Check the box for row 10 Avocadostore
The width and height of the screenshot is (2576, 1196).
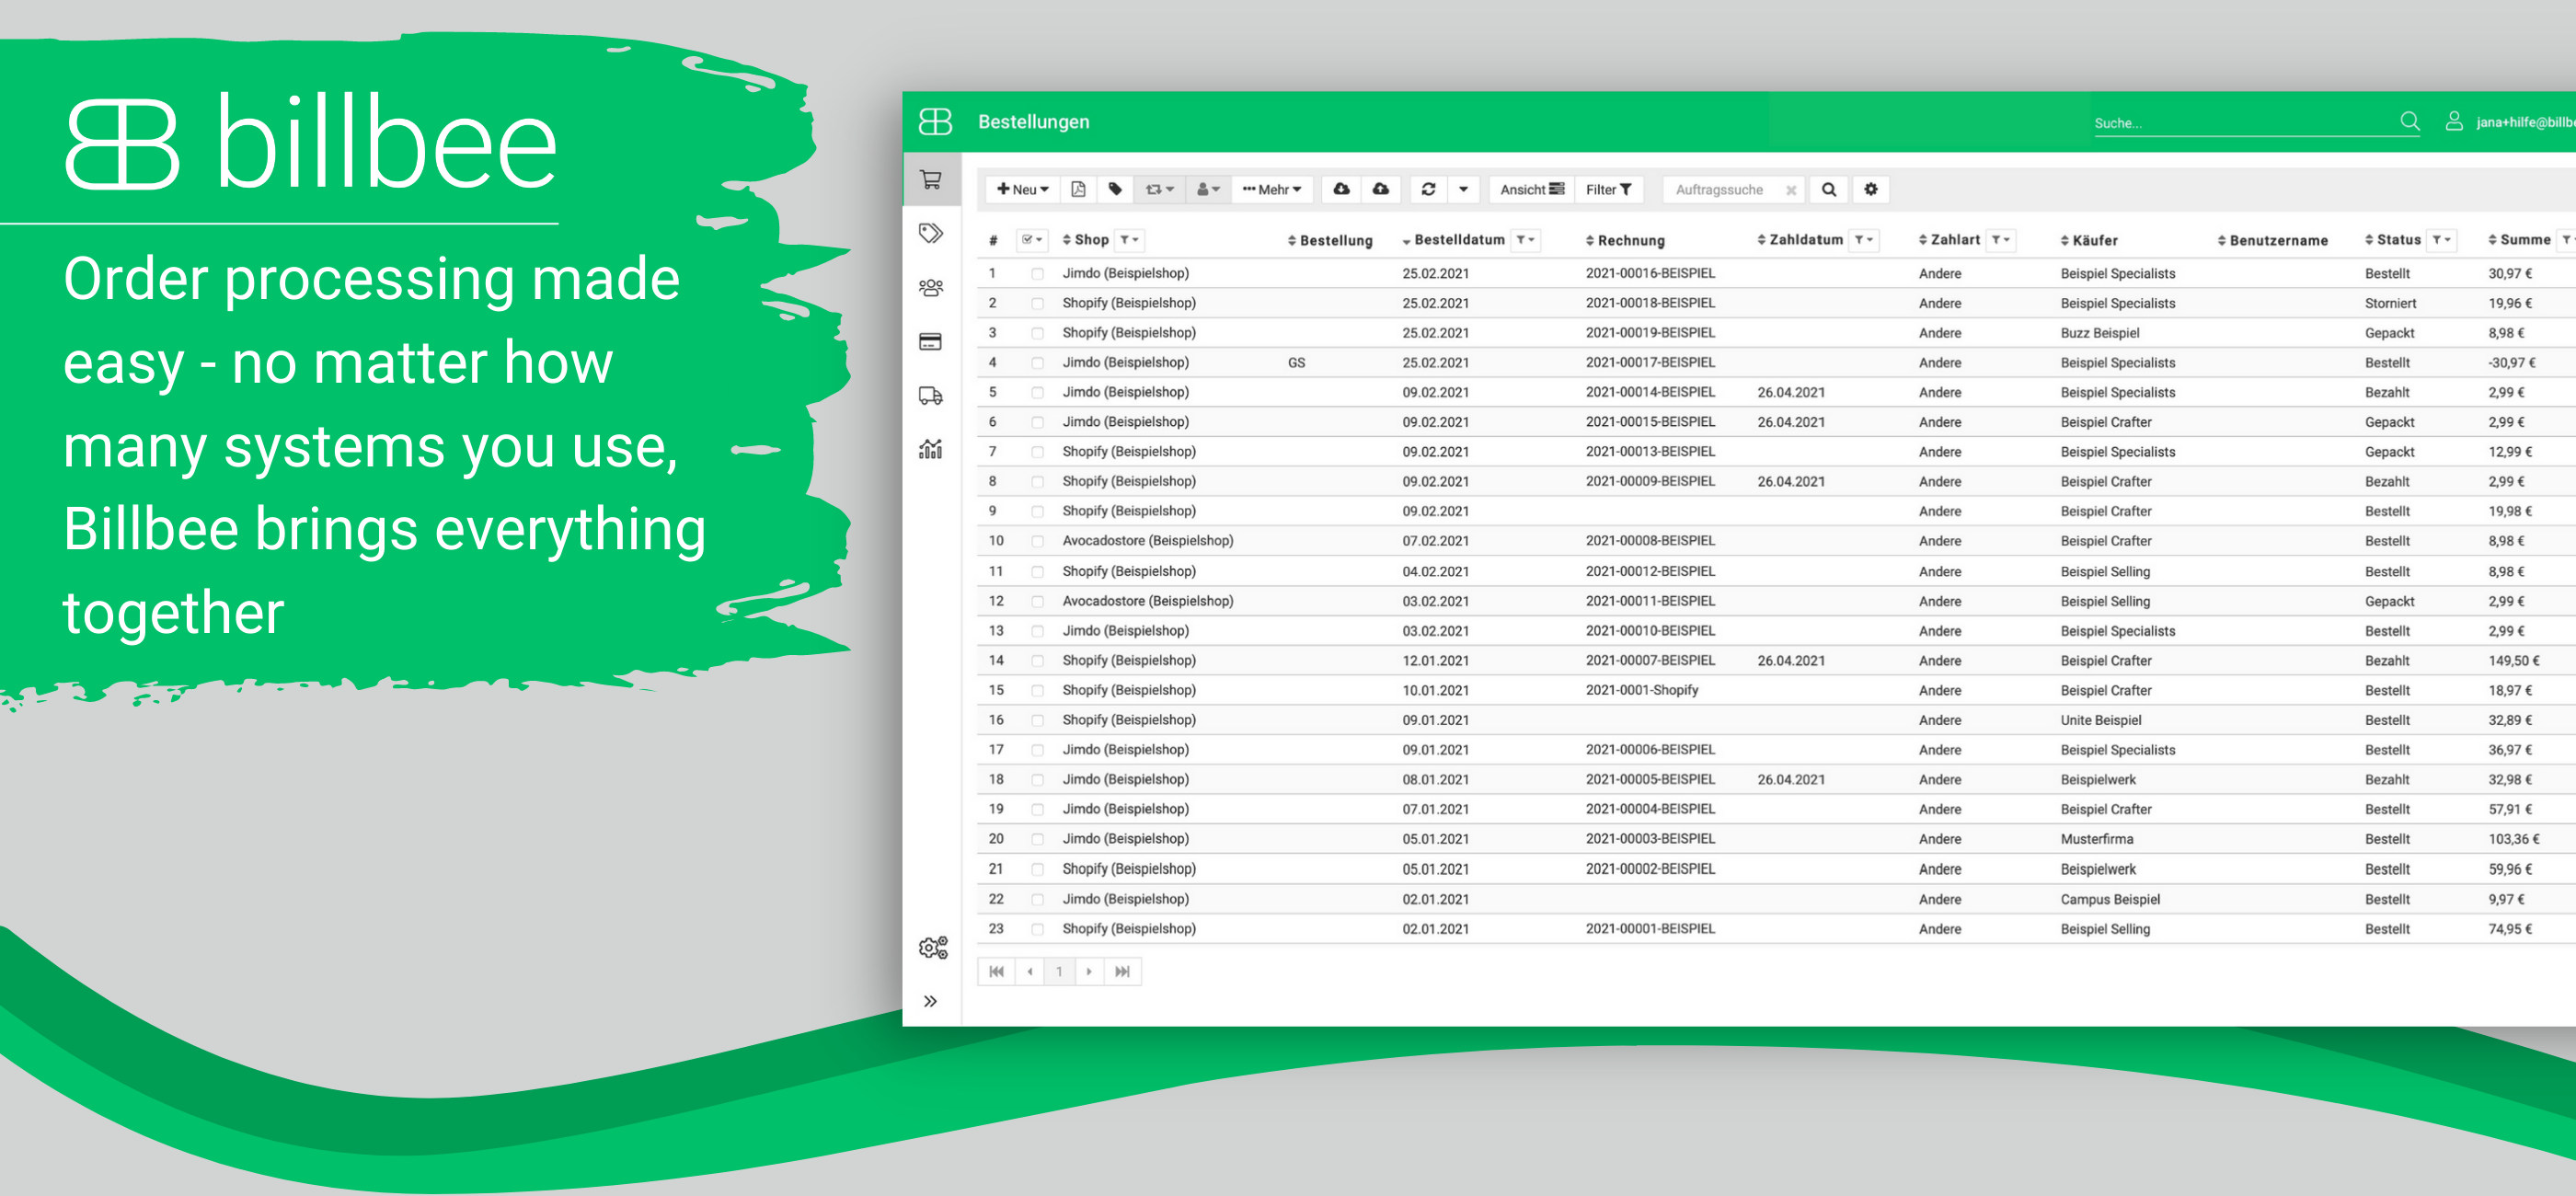point(1037,541)
